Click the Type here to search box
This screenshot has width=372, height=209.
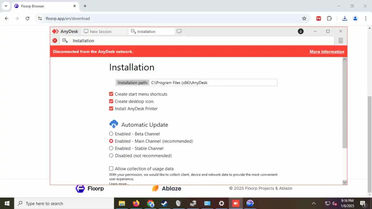64,203
